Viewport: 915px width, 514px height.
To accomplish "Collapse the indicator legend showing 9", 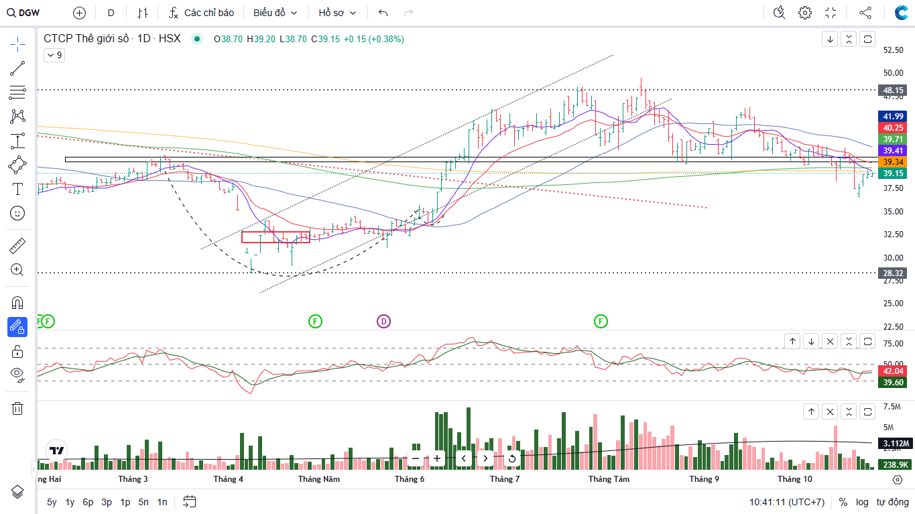I will pyautogui.click(x=54, y=55).
